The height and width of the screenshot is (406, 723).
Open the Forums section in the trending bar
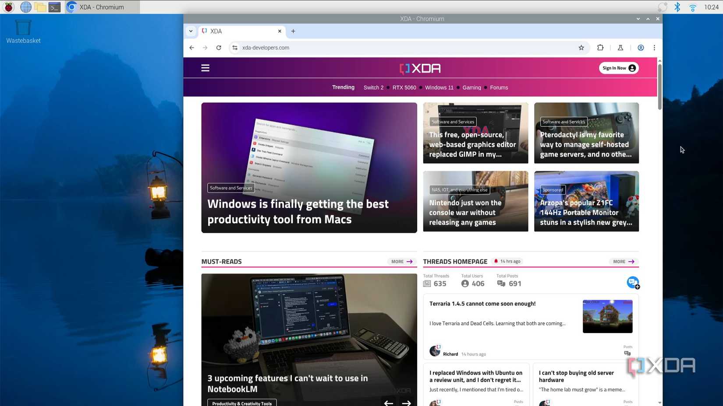tap(499, 87)
